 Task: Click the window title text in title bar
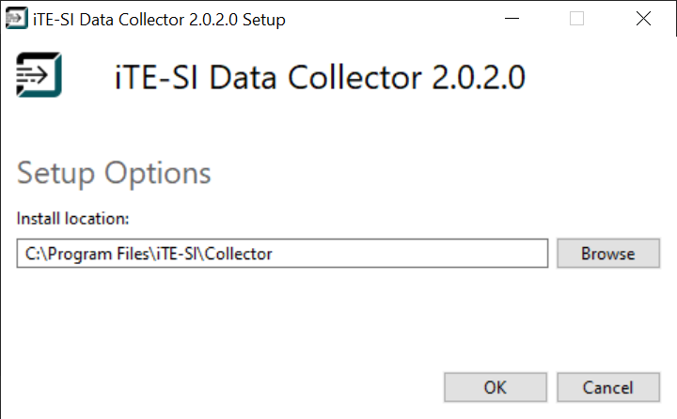[158, 19]
